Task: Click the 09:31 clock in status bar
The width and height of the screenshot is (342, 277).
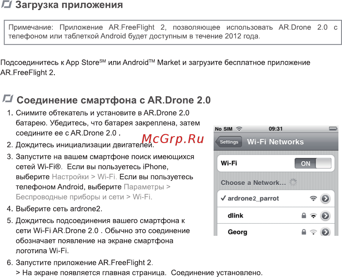Action: [x=275, y=129]
